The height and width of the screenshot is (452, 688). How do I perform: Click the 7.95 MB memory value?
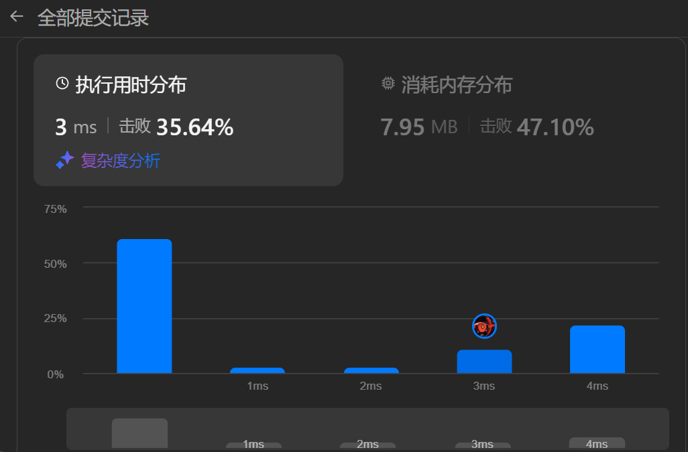(x=419, y=127)
